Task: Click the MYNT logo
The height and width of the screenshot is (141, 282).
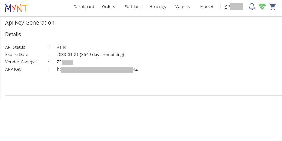Action: click(x=17, y=7)
